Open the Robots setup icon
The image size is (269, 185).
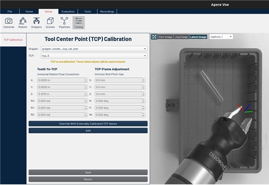(22, 23)
